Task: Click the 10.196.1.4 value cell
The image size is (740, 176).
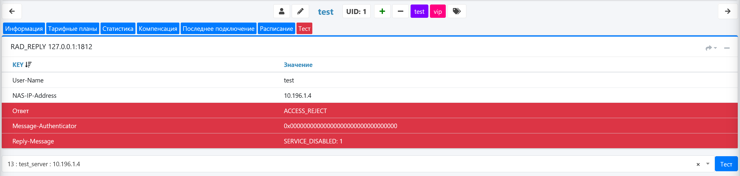Action: tap(297, 96)
